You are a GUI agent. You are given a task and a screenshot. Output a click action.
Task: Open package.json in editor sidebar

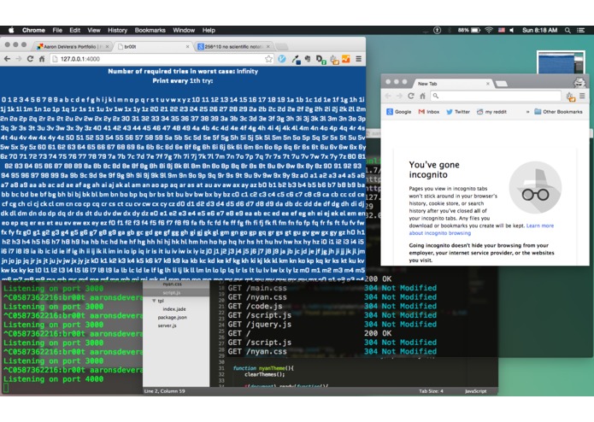tap(173, 318)
